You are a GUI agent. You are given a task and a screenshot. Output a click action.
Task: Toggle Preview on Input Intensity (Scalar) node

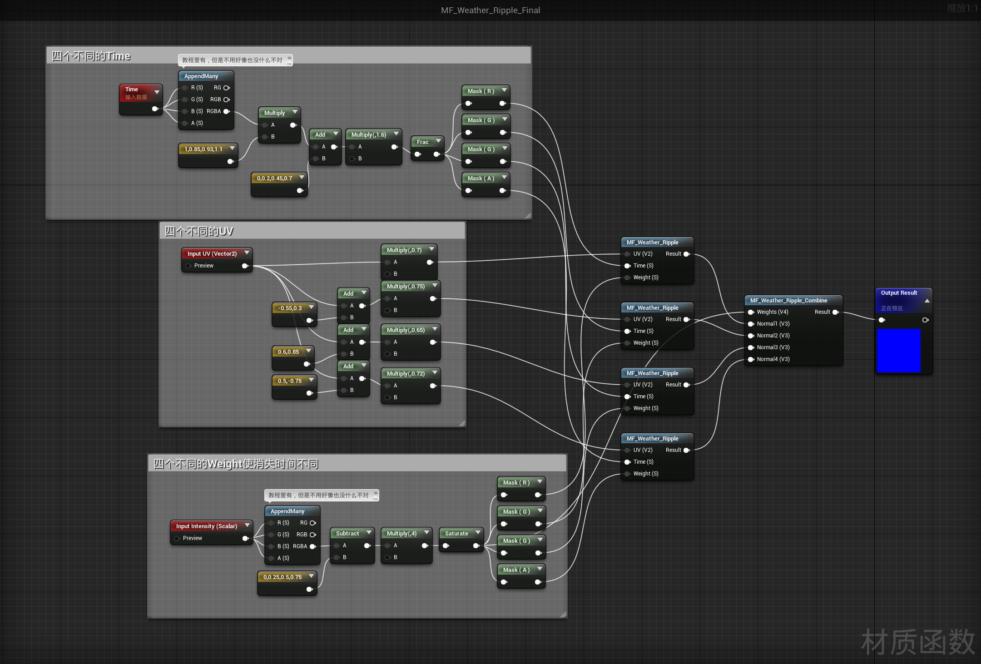pyautogui.click(x=177, y=538)
